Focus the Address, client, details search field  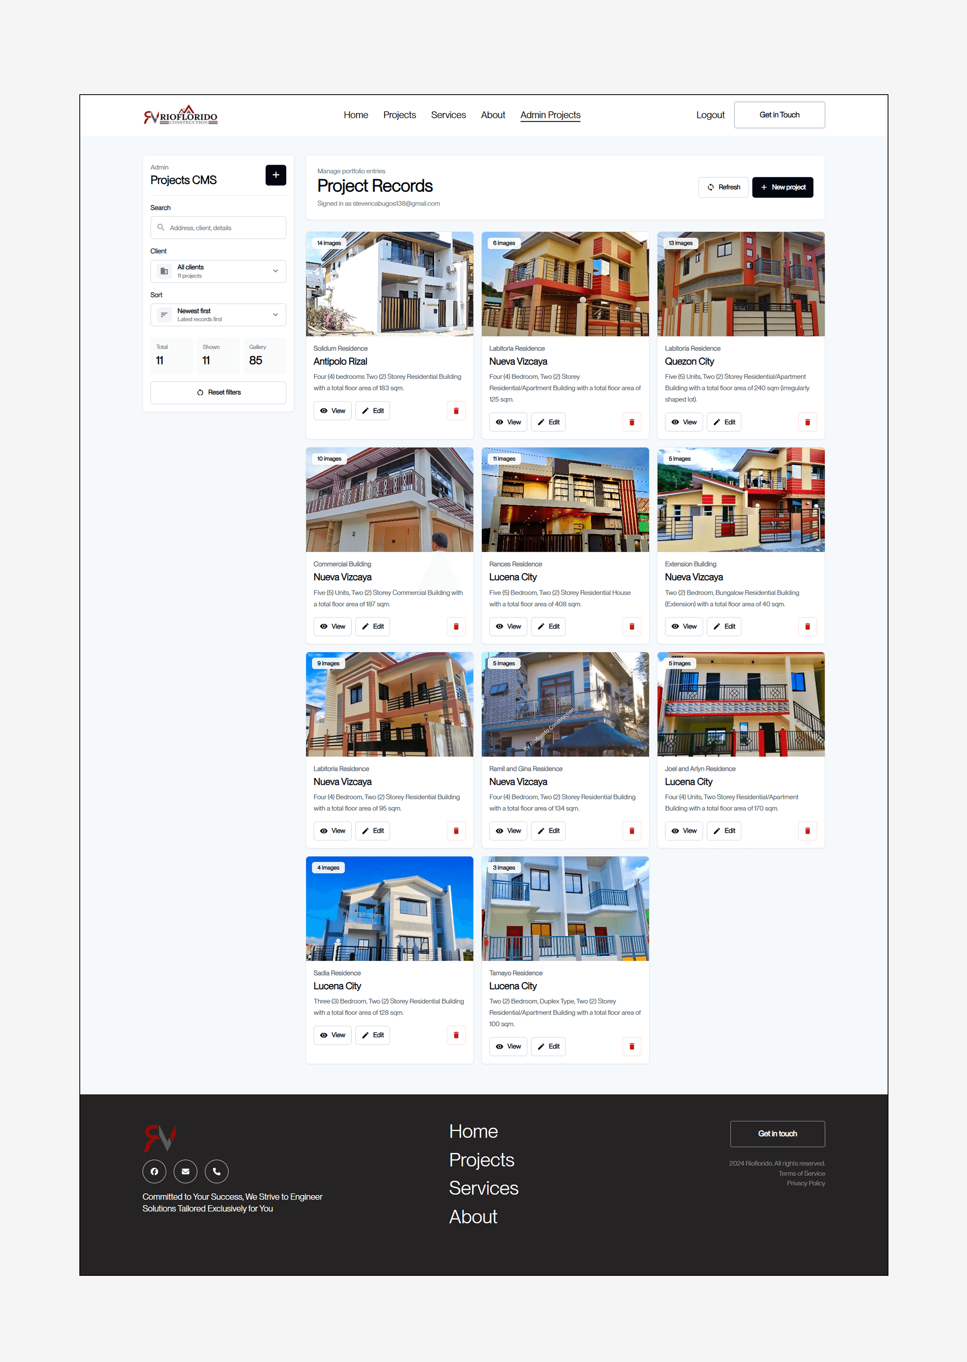coord(218,228)
